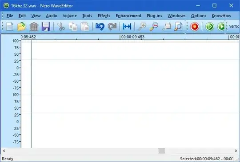Cut selection with the scissors icon
Screen dimensions: 240x162
[61, 27]
